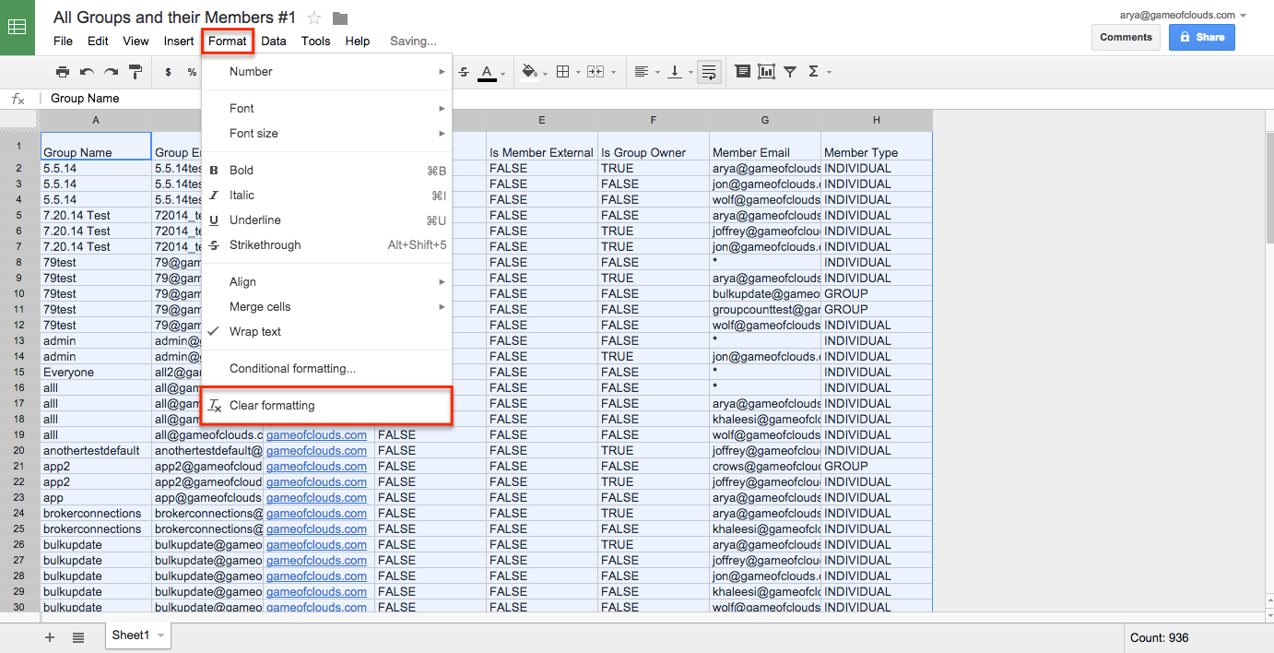The height and width of the screenshot is (653, 1274).
Task: Click the strikethrough toolbar icon
Action: click(464, 72)
